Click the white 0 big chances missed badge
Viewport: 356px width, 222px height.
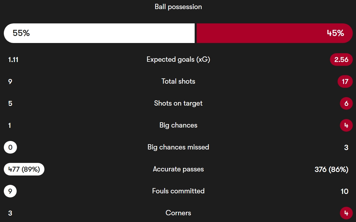pos(10,147)
